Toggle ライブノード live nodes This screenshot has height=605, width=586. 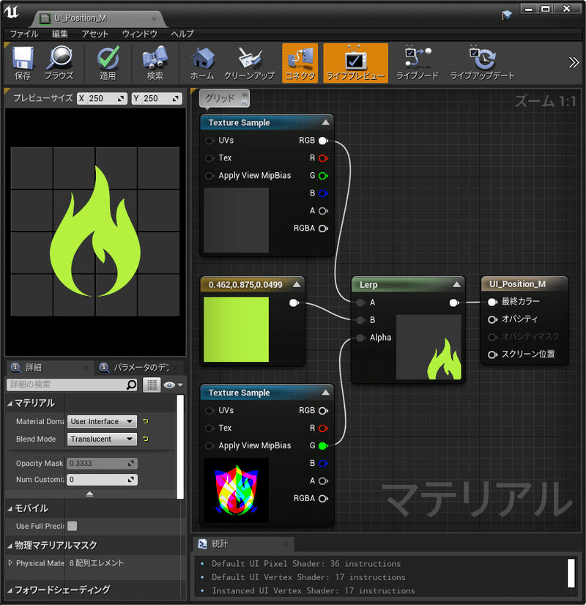point(418,62)
